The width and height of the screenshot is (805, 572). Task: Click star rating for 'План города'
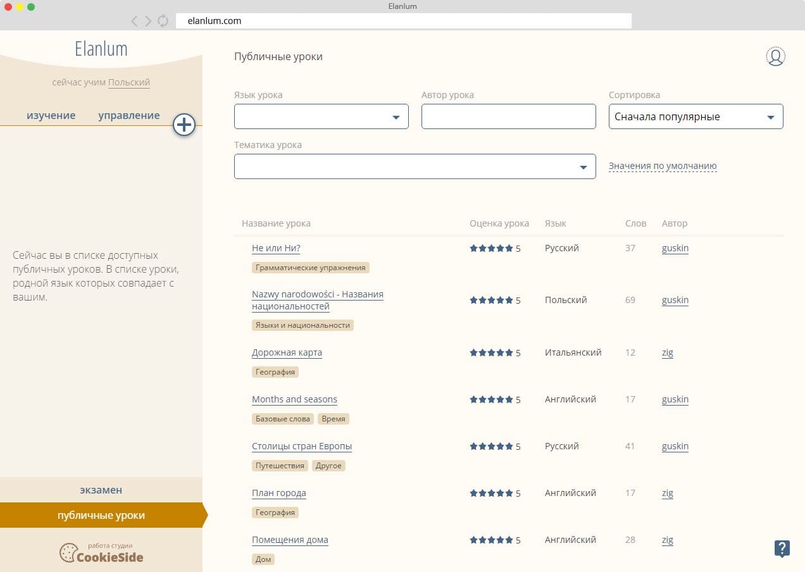click(491, 494)
